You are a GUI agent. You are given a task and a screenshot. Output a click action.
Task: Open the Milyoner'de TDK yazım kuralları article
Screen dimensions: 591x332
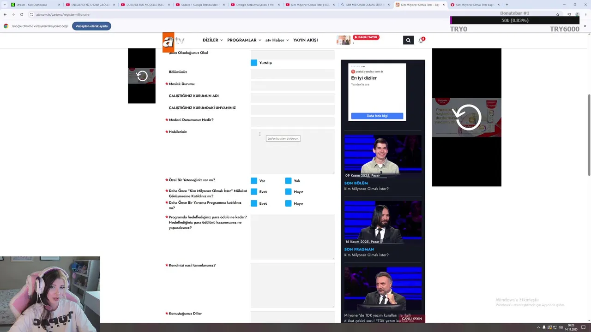(379, 318)
